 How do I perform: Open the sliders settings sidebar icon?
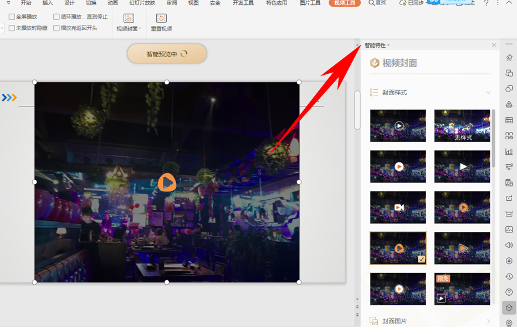tap(509, 167)
